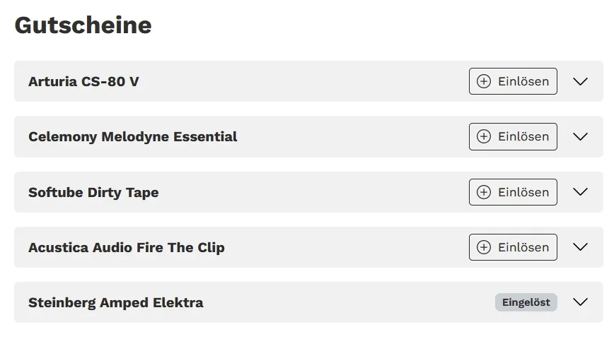The height and width of the screenshot is (339, 614).
Task: Expand the Softube Dirty Tape chevron
Action: coord(581,192)
